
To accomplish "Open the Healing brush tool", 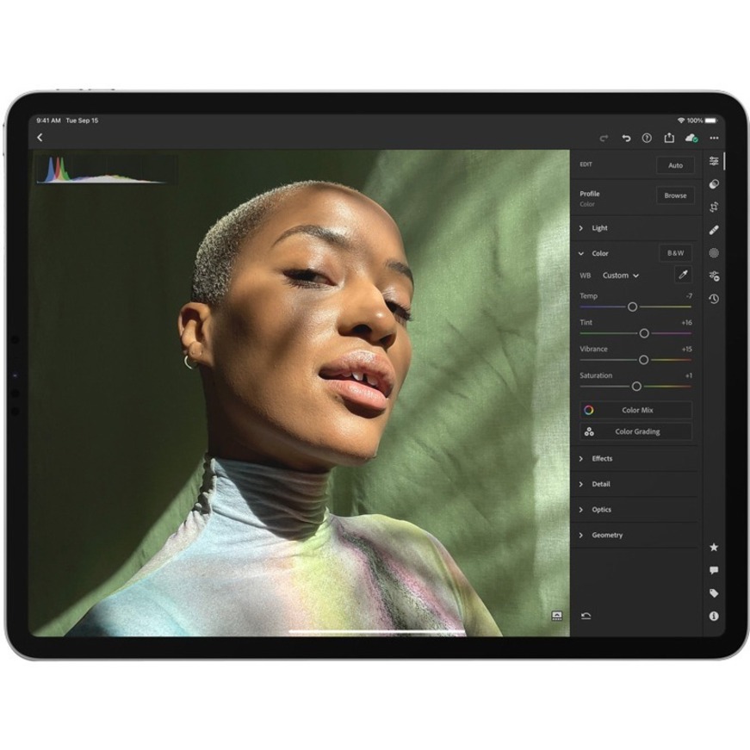I will (714, 230).
